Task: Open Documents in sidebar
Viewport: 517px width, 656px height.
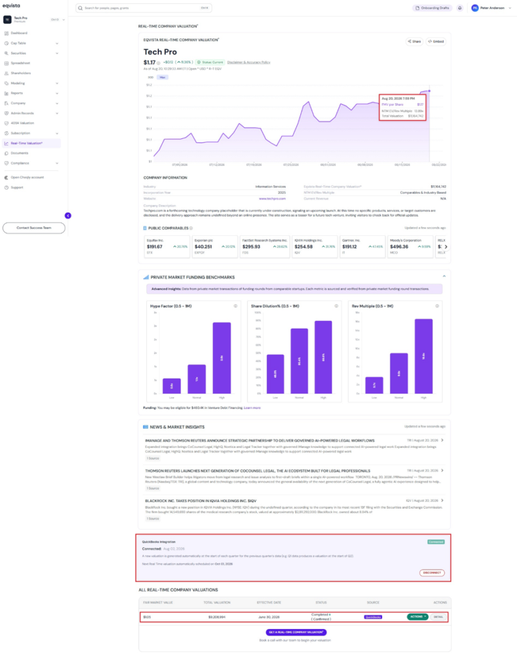Action: (20, 153)
